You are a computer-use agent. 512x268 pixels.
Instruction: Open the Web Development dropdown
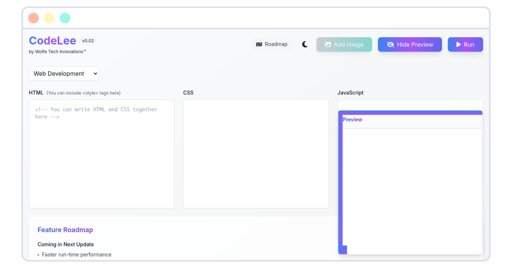[64, 74]
